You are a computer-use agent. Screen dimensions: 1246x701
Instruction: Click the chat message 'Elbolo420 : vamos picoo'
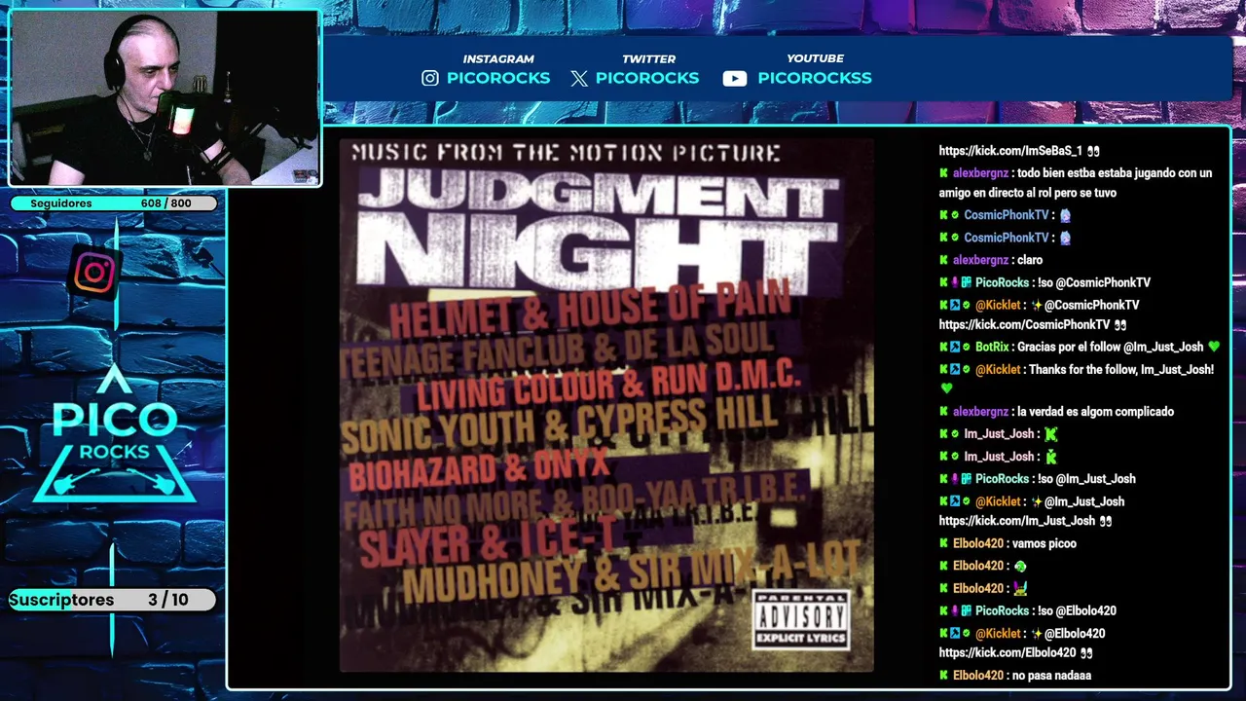1008,543
